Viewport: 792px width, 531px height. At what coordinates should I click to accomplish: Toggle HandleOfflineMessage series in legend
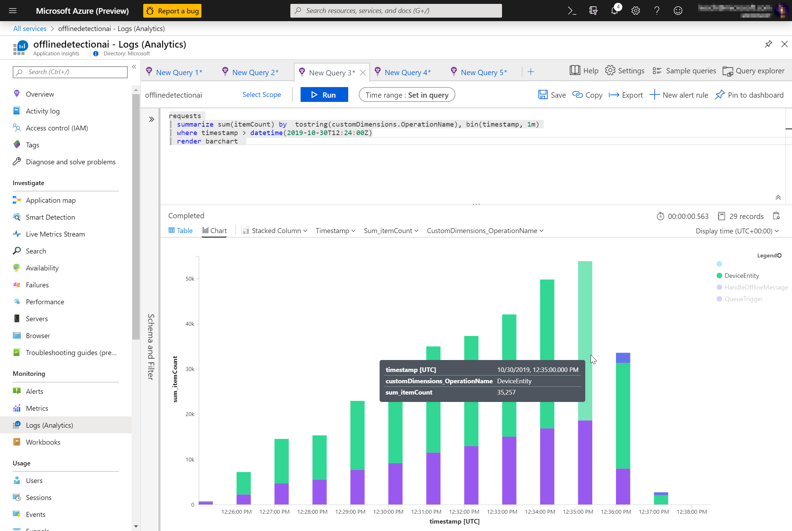756,287
